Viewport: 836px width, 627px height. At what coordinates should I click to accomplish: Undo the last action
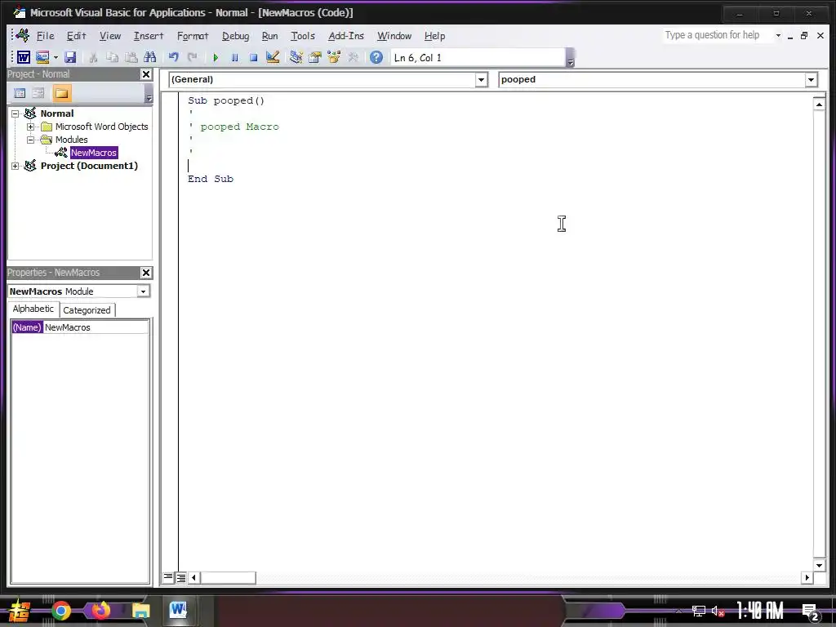(173, 57)
